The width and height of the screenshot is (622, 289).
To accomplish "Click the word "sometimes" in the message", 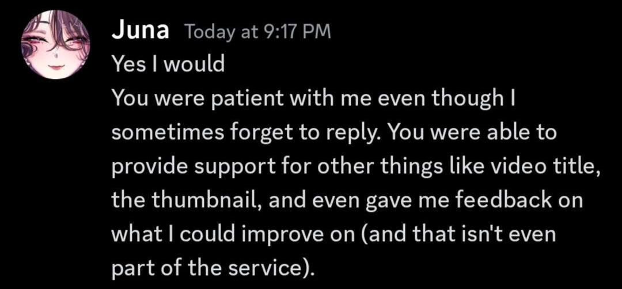I will (x=165, y=133).
